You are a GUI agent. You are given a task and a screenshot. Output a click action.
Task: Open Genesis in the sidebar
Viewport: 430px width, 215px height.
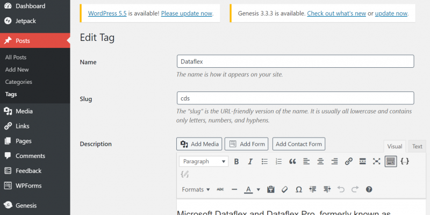(35, 205)
